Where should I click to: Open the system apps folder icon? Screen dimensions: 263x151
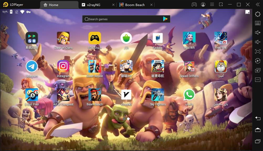tap(32, 38)
